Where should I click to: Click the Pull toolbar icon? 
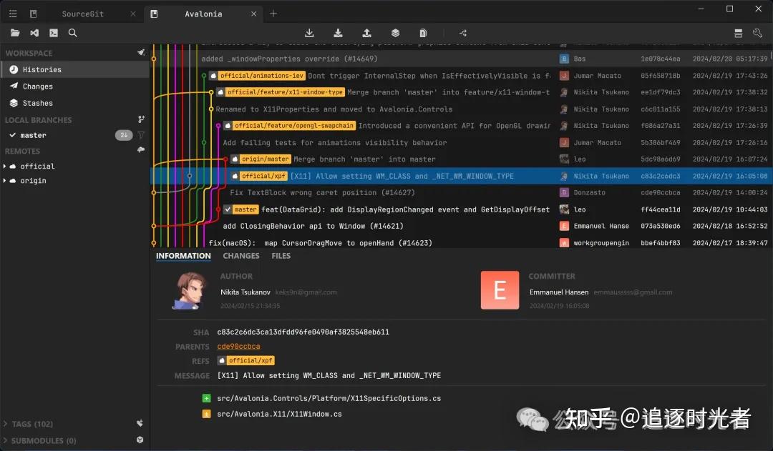point(338,33)
